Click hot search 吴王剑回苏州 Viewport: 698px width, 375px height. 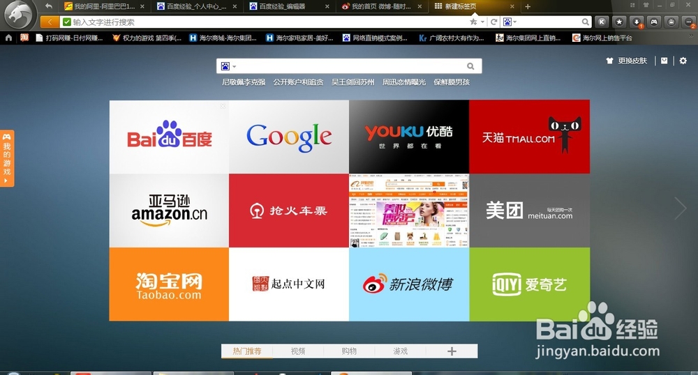click(353, 82)
